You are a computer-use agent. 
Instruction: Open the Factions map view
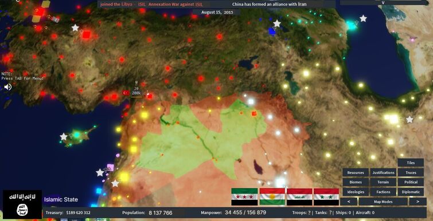click(383, 192)
